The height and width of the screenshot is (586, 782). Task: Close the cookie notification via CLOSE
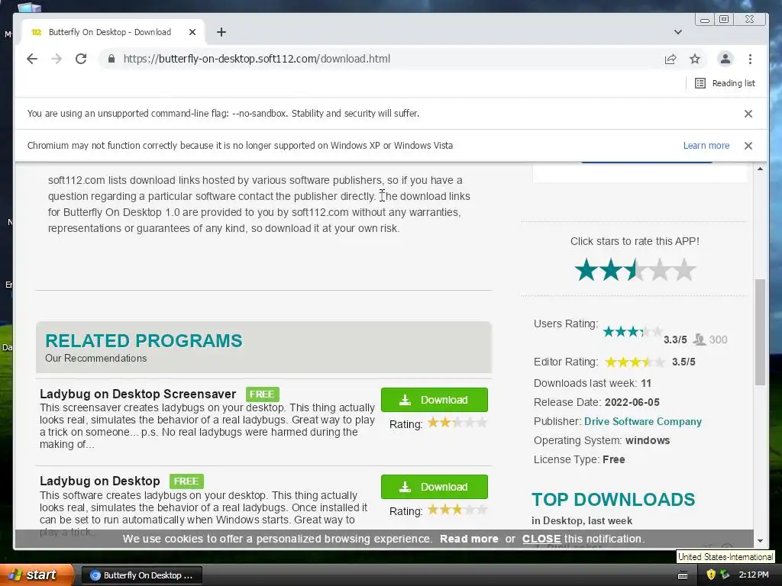click(x=541, y=539)
